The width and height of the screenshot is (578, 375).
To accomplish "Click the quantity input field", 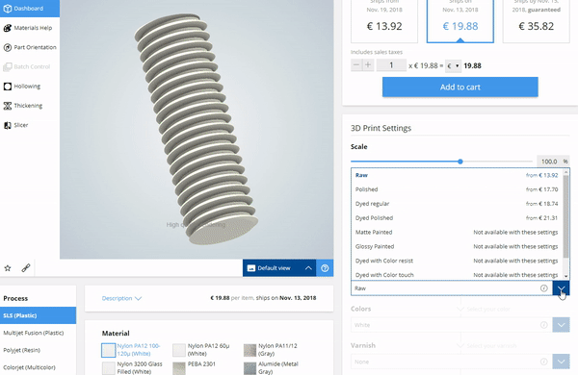I will pyautogui.click(x=391, y=65).
